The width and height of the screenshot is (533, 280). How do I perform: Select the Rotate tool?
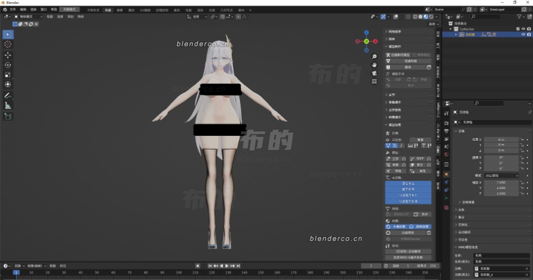(8, 65)
